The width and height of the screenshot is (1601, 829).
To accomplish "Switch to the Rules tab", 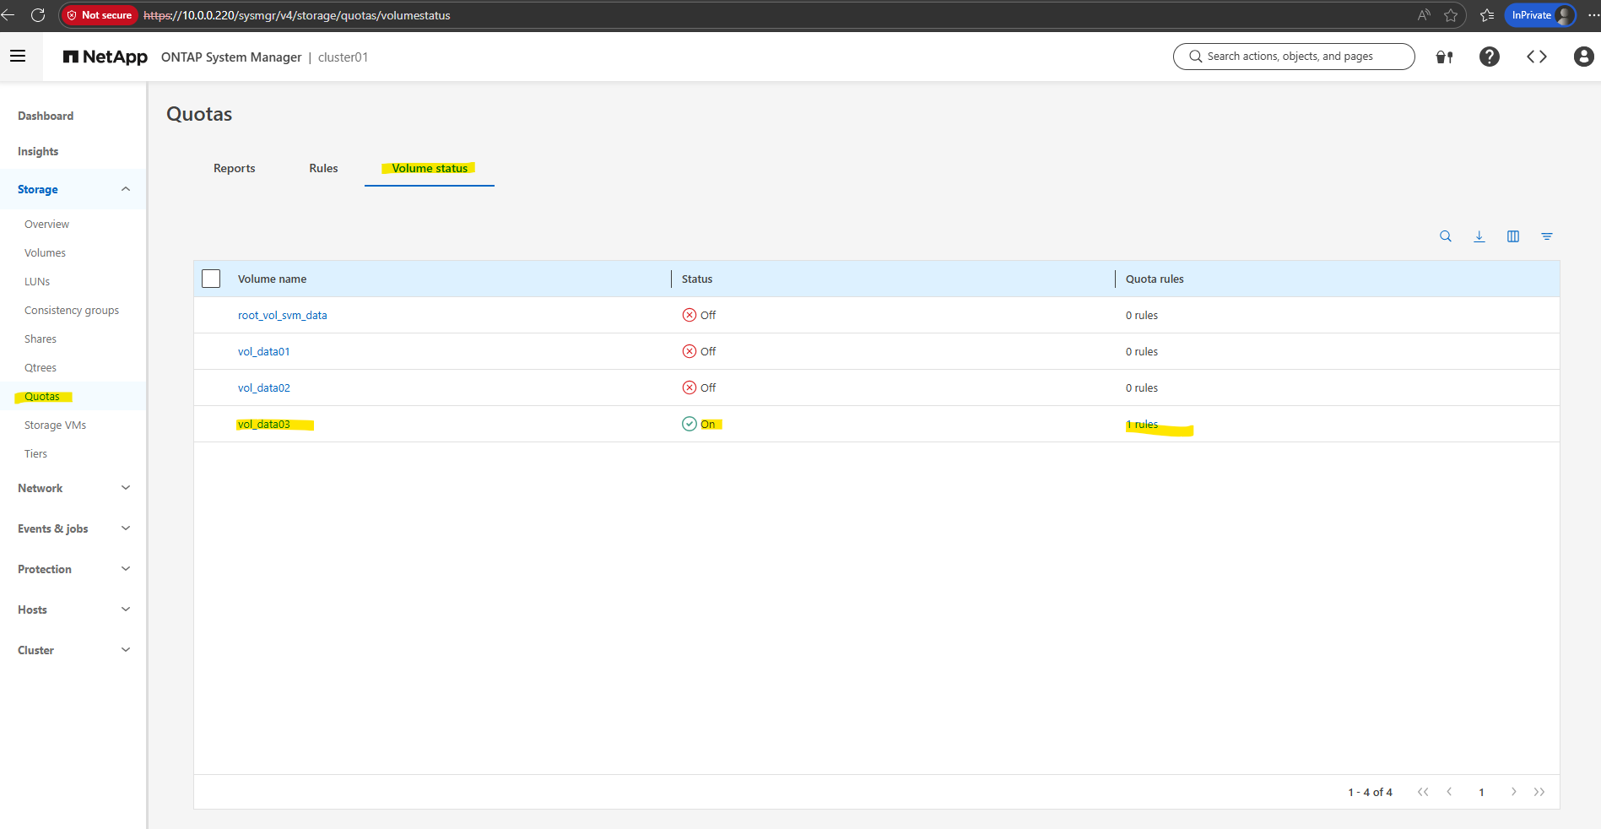I will (x=323, y=168).
